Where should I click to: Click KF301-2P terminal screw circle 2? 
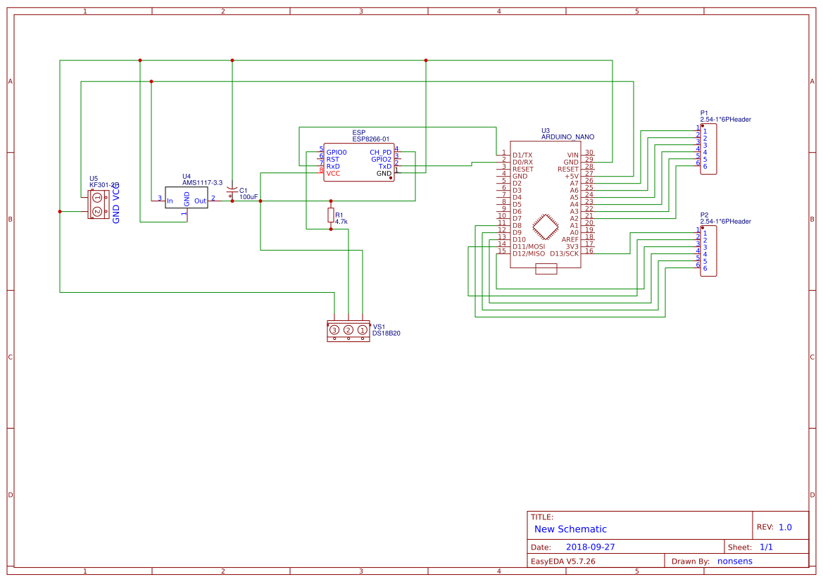coord(97,212)
